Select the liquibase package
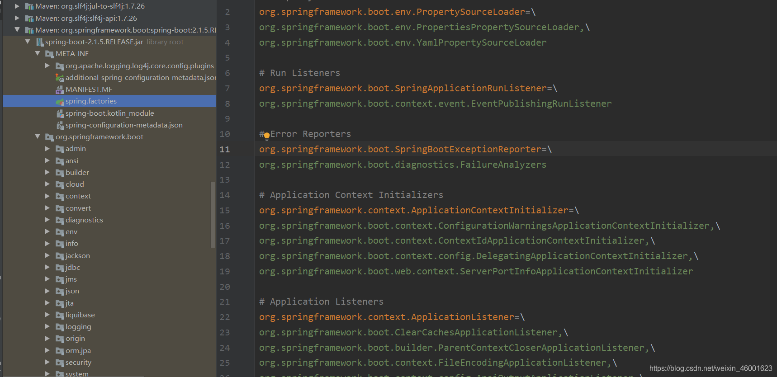 pyautogui.click(x=80, y=315)
